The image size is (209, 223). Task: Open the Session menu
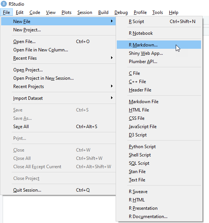(85, 12)
